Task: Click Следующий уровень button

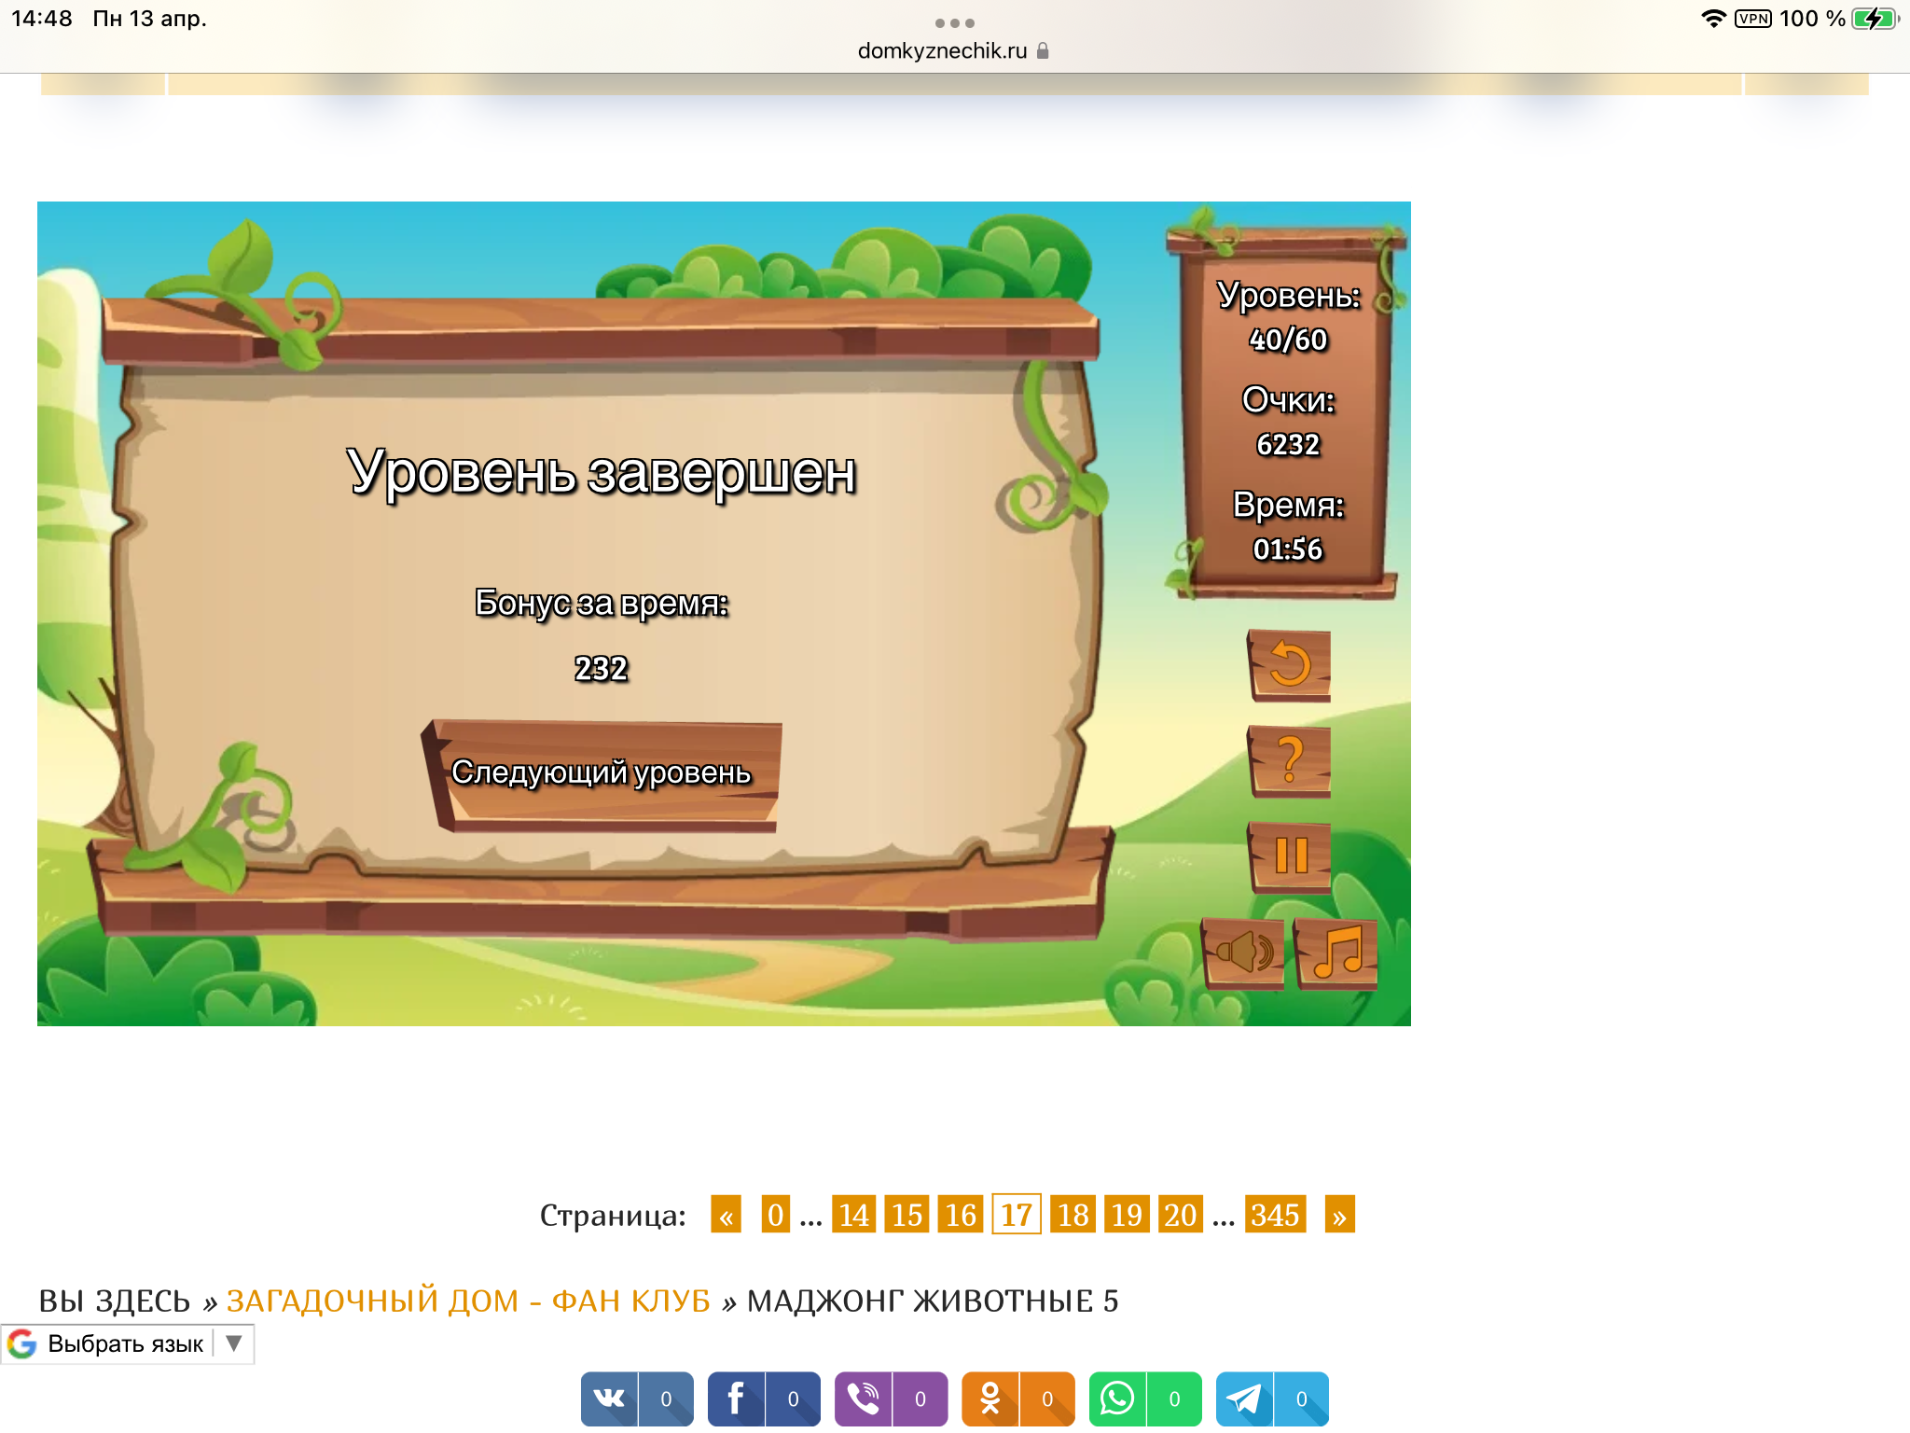Action: point(602,773)
